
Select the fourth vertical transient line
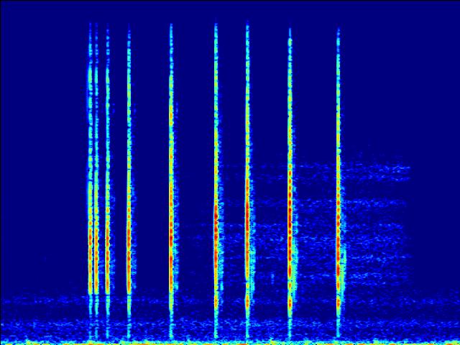click(129, 180)
